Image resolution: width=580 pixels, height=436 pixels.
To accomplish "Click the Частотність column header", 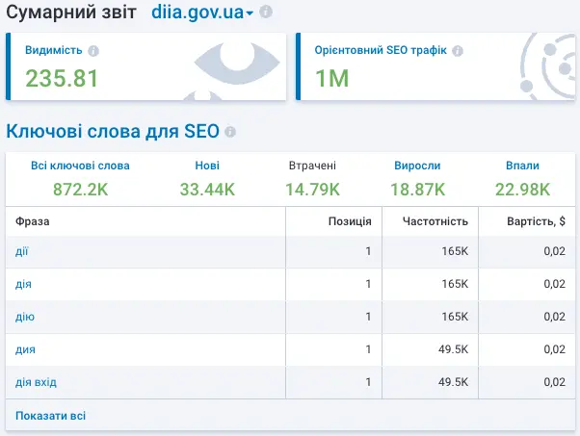I will (436, 221).
